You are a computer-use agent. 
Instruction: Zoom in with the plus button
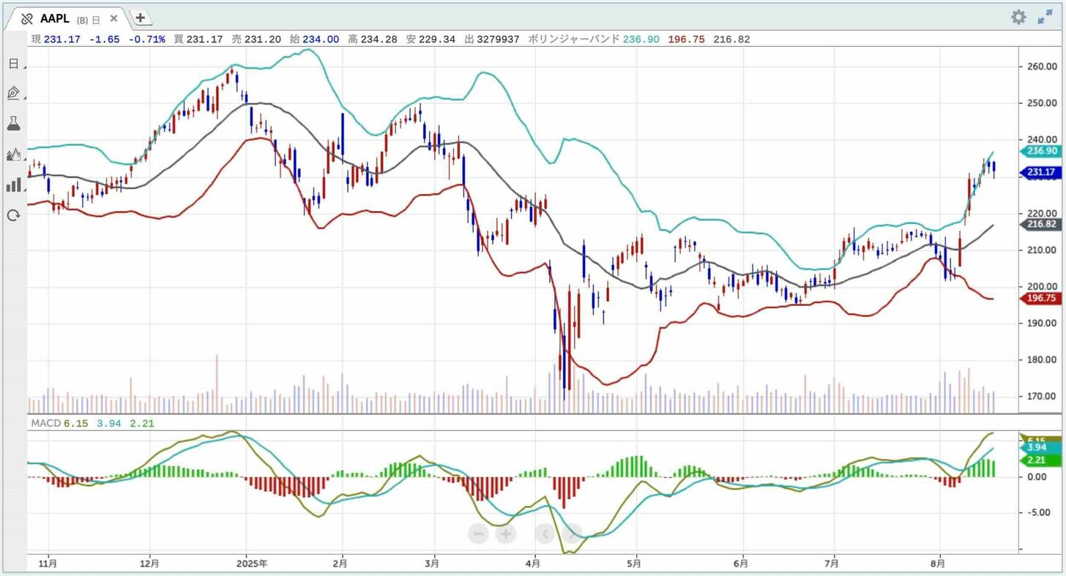506,534
